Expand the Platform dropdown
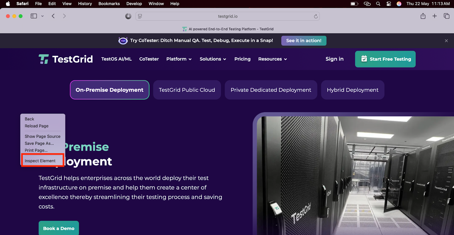 click(179, 59)
